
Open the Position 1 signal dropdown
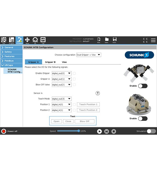[x=62, y=104]
